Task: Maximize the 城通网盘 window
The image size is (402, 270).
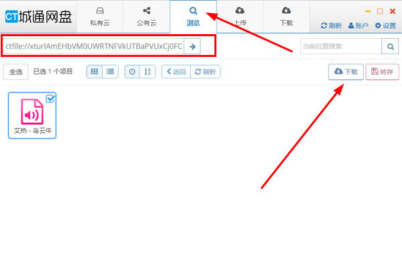Action: coord(380,11)
